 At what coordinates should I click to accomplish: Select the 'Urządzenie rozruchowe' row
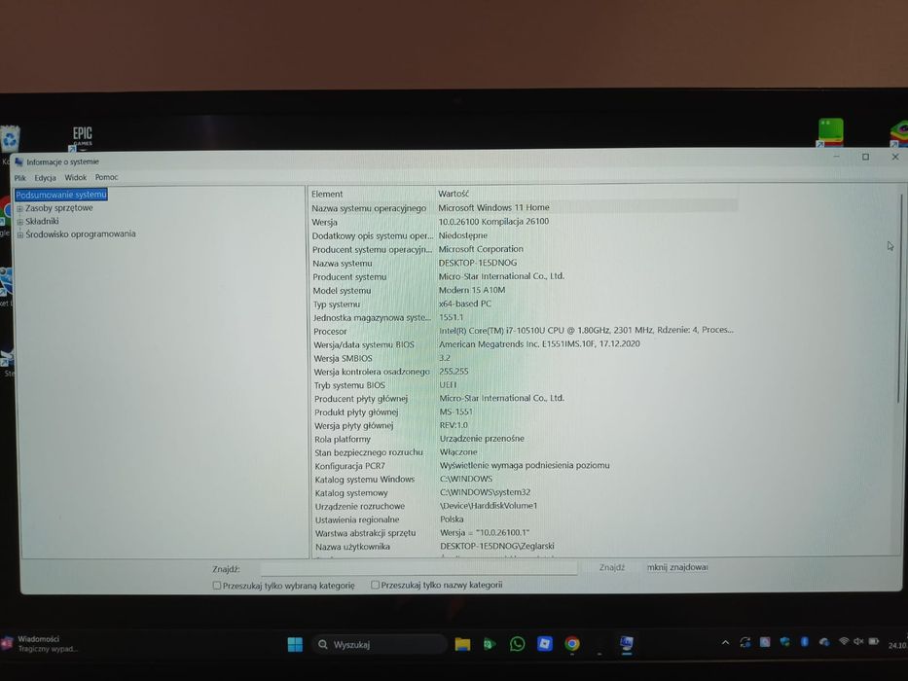tap(524, 506)
